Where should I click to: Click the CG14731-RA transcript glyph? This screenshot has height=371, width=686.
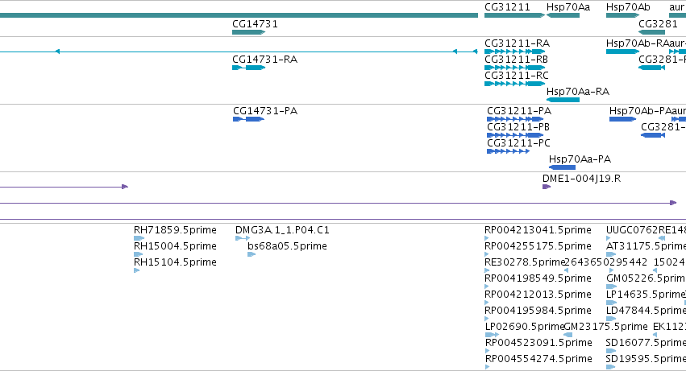pyautogui.click(x=248, y=68)
